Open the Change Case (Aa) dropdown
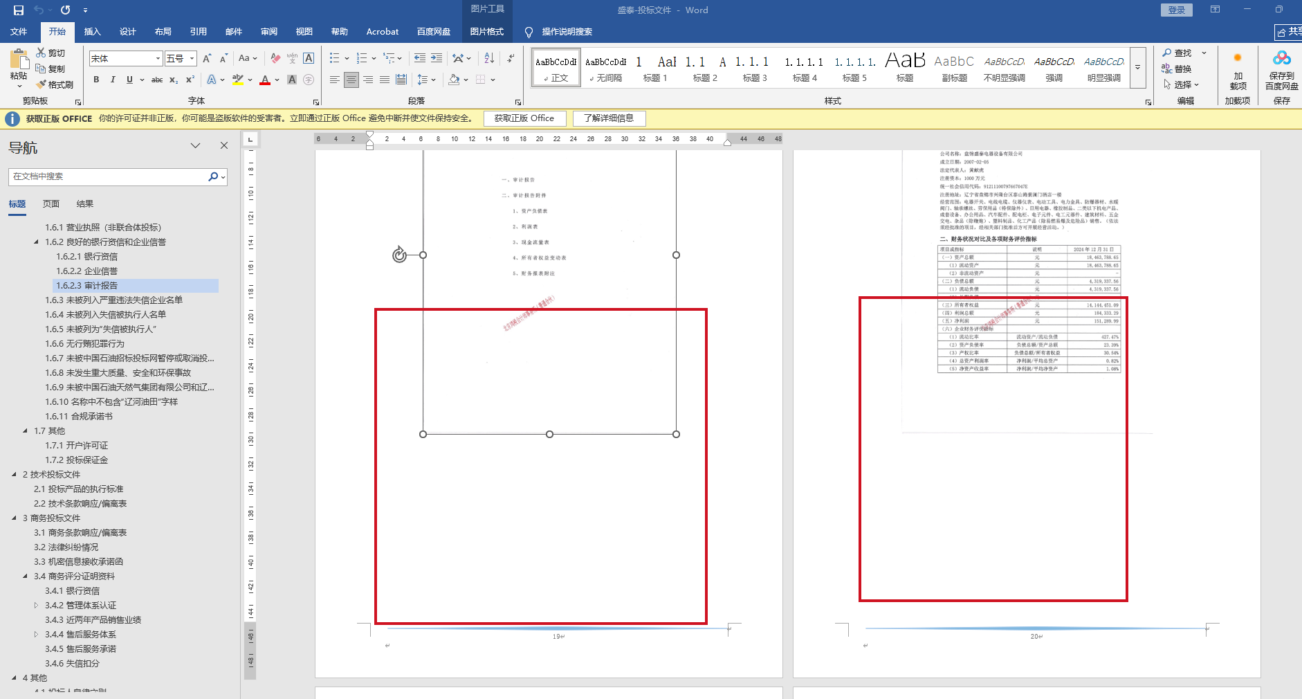1302x699 pixels. (x=247, y=59)
